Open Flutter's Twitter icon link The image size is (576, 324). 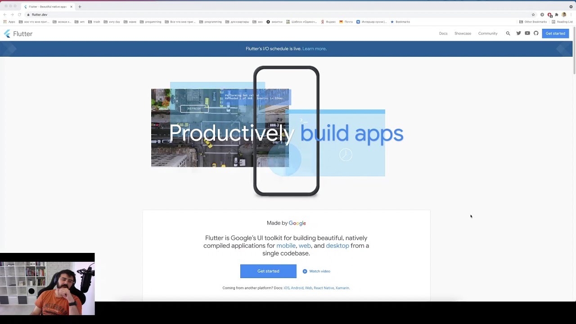[x=518, y=33]
